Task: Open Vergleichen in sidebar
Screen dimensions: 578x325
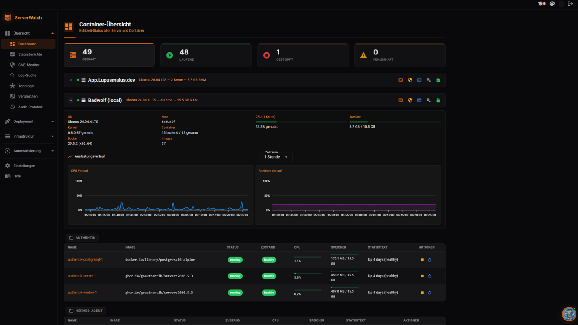Action: (28, 96)
